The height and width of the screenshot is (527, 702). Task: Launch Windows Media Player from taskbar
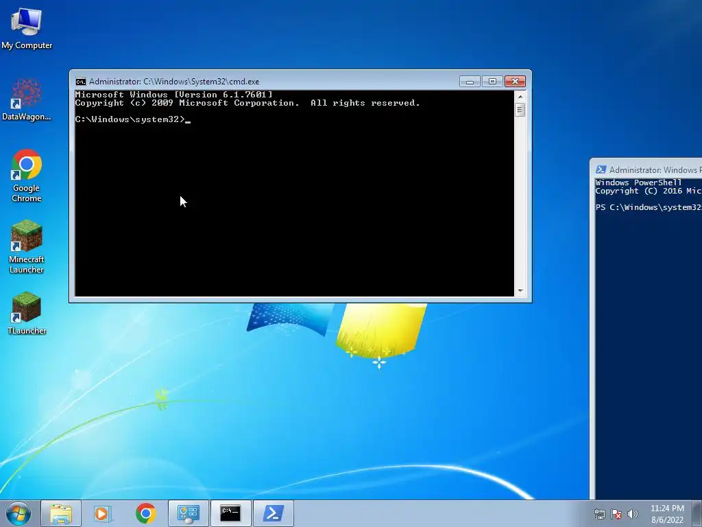coord(103,513)
